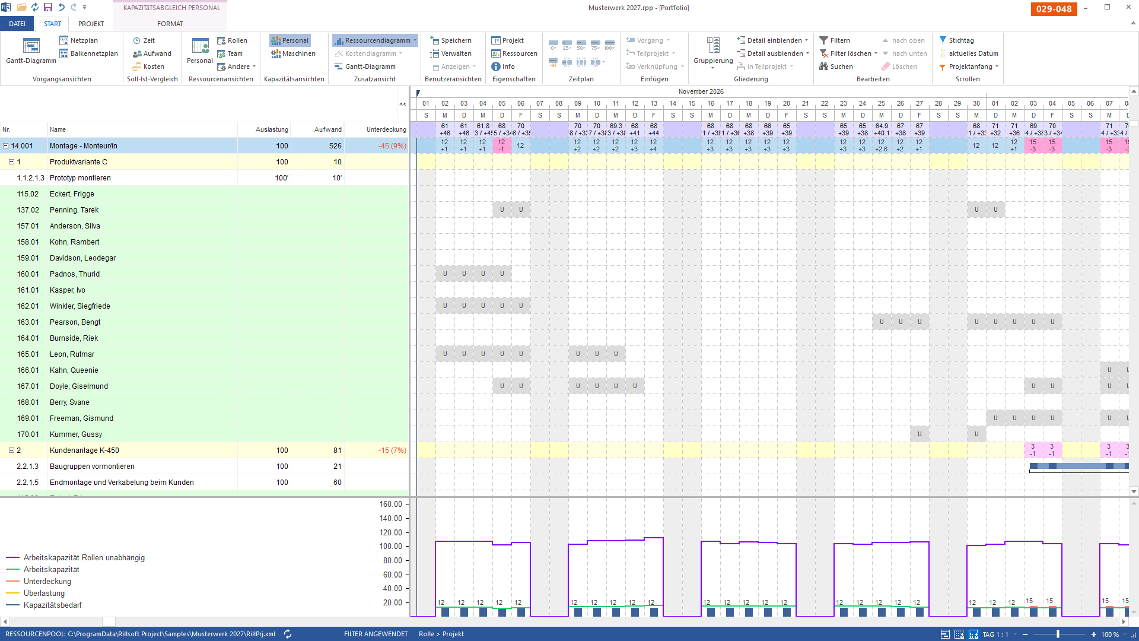Viewport: 1139px width, 641px height.
Task: Open the Maschinen capacity view
Action: (293, 53)
